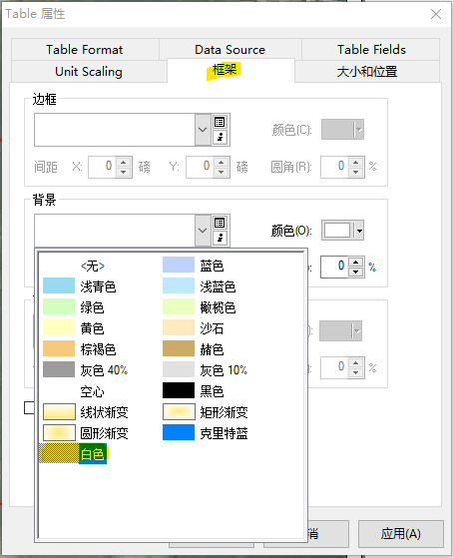Expand the 边框 style dropdown arrow
The height and width of the screenshot is (558, 453).
click(x=203, y=130)
